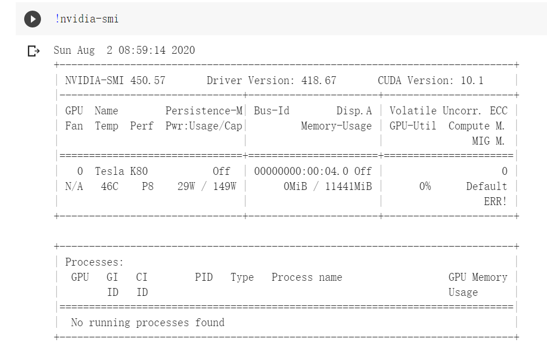The width and height of the screenshot is (547, 348).
Task: Click the Tesla K80 GPU name
Action: (121, 171)
